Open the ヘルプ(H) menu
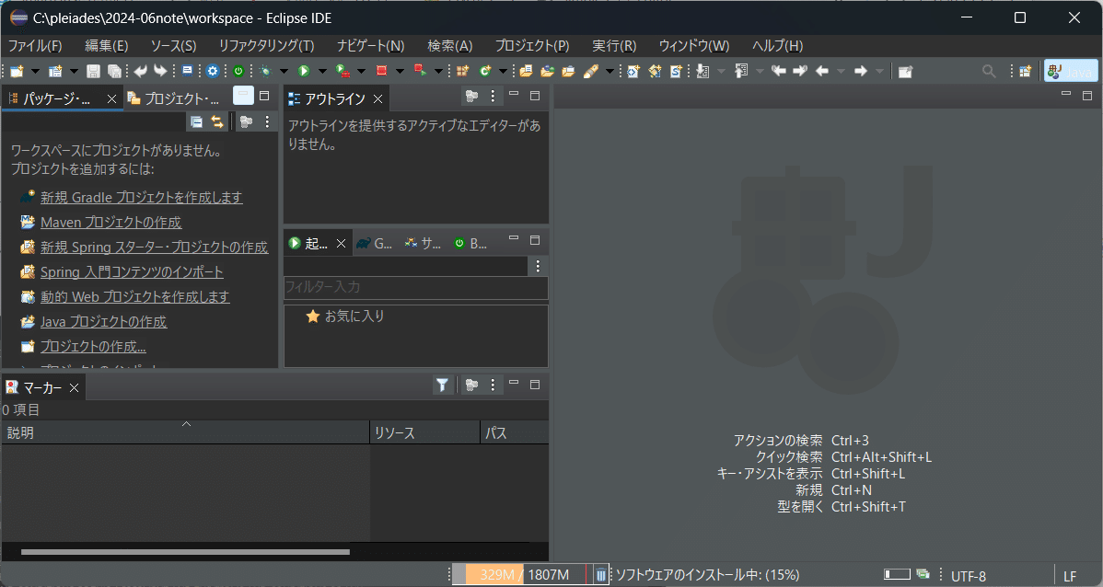Image resolution: width=1103 pixels, height=587 pixels. [777, 46]
